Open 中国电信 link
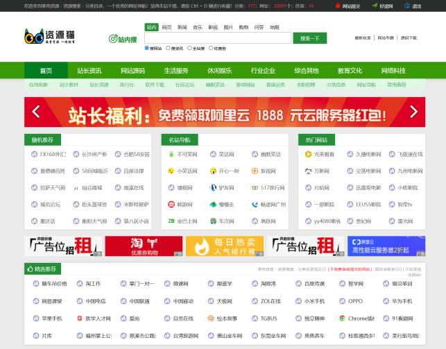The image size is (446, 349). coord(96,301)
